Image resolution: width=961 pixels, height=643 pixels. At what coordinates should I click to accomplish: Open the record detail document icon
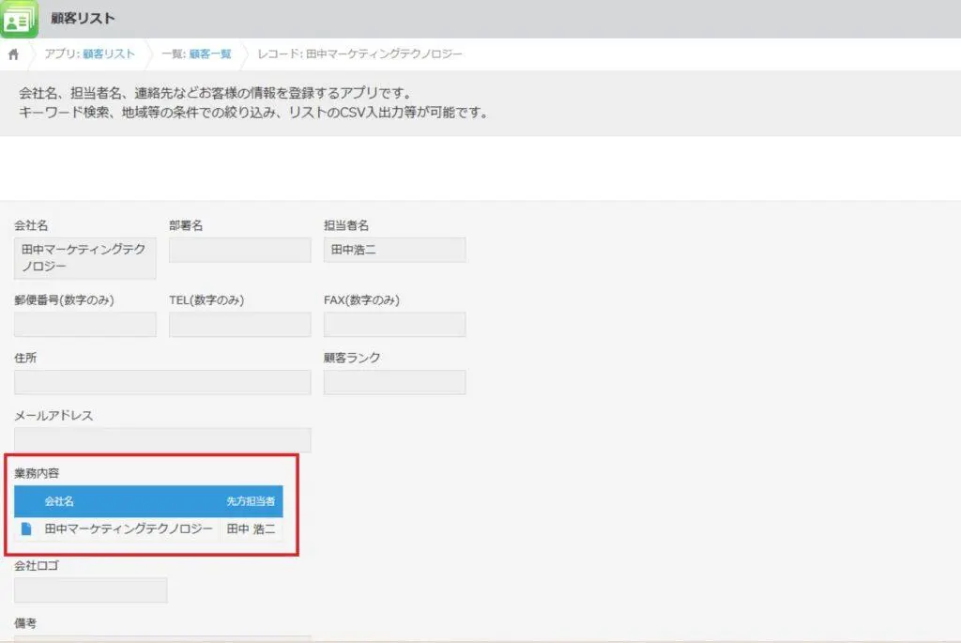[x=26, y=529]
